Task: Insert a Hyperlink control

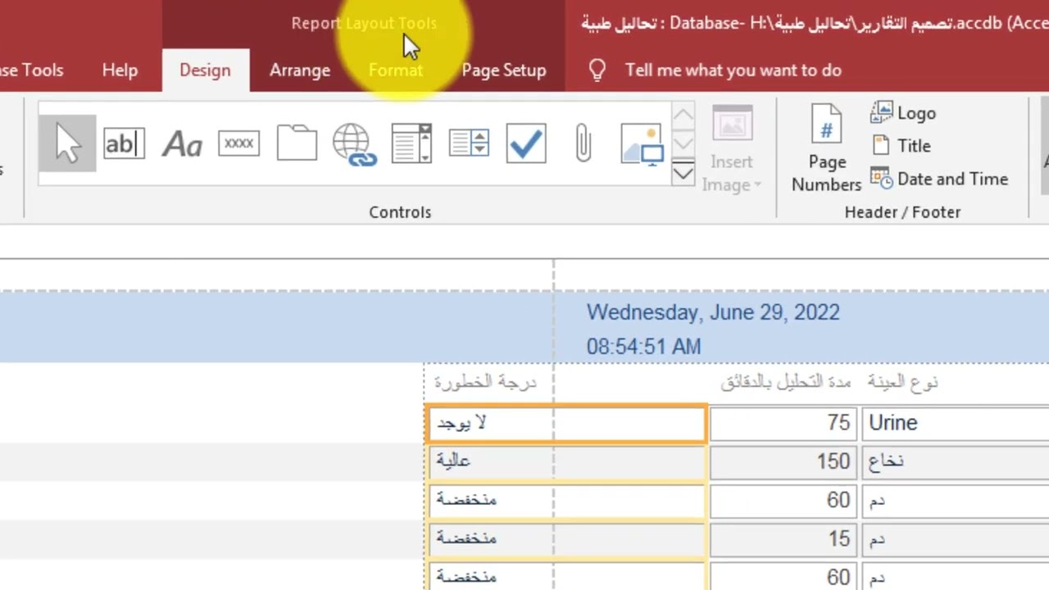Action: [354, 144]
